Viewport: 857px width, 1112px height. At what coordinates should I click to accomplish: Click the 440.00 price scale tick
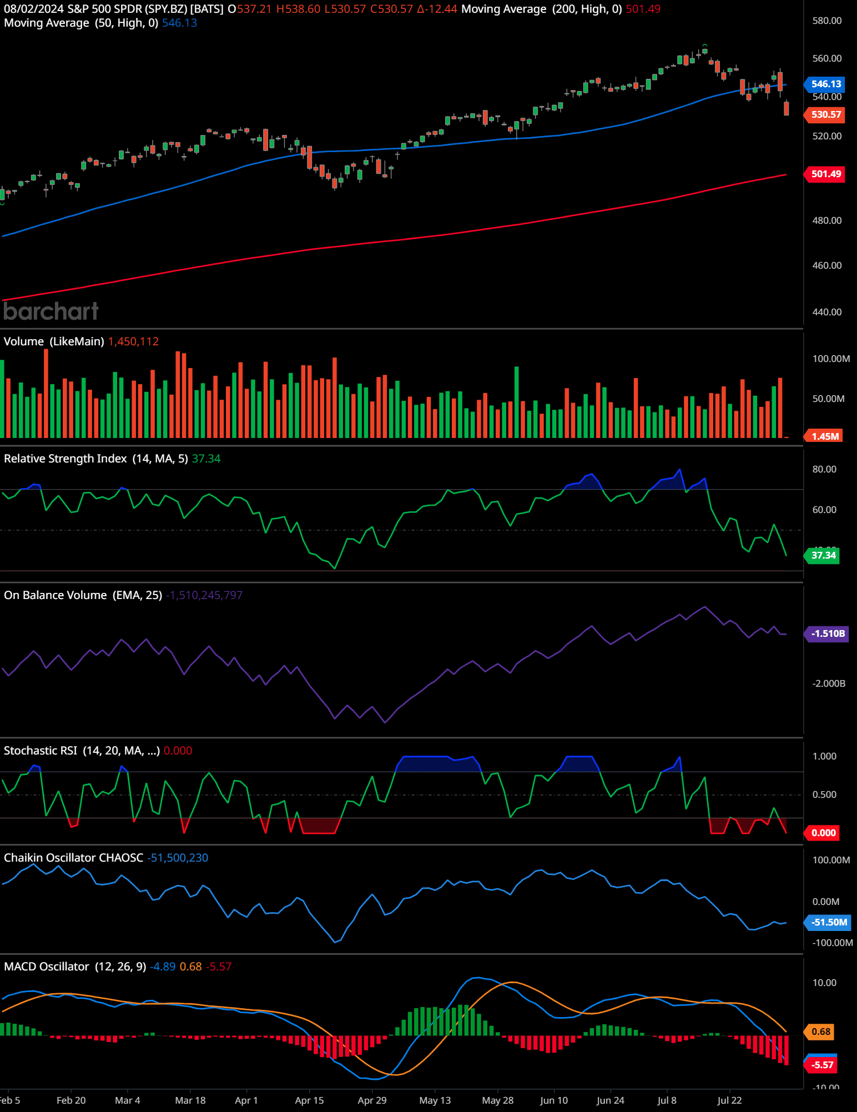827,312
